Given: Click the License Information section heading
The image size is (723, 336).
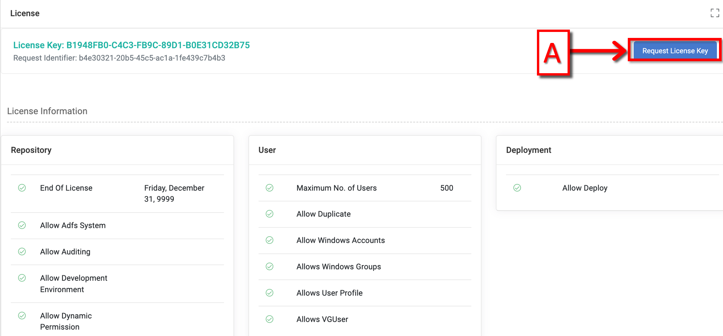Looking at the screenshot, I should pos(47,111).
